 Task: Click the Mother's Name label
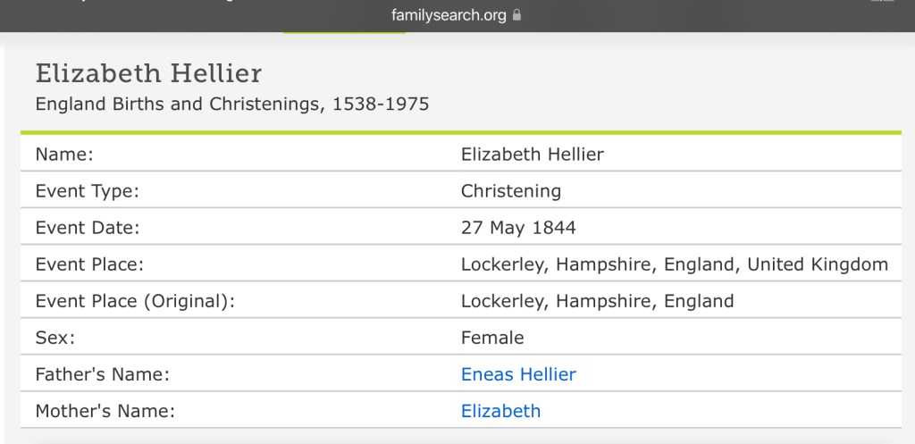click(x=105, y=411)
